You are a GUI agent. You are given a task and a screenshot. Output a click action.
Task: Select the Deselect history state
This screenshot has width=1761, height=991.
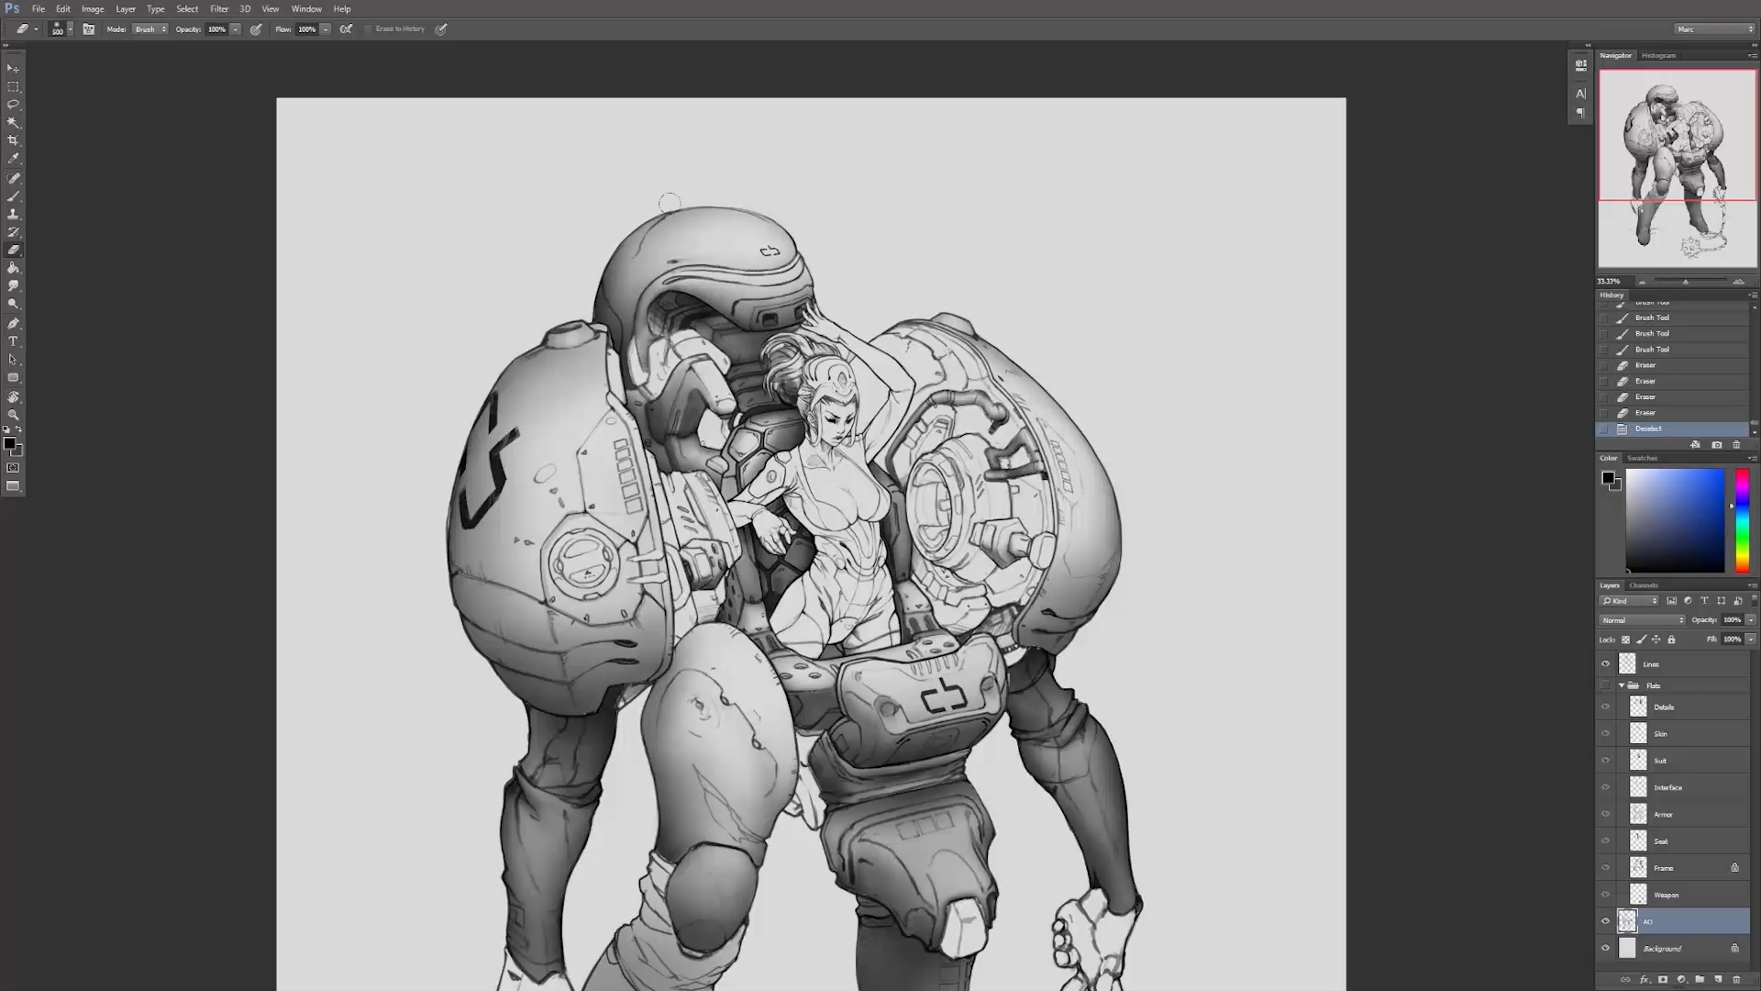point(1648,429)
